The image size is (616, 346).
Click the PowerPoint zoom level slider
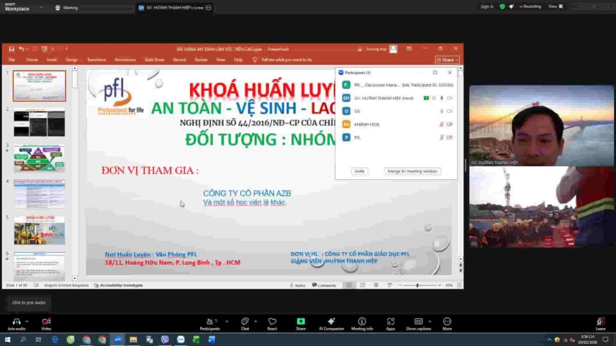click(417, 285)
